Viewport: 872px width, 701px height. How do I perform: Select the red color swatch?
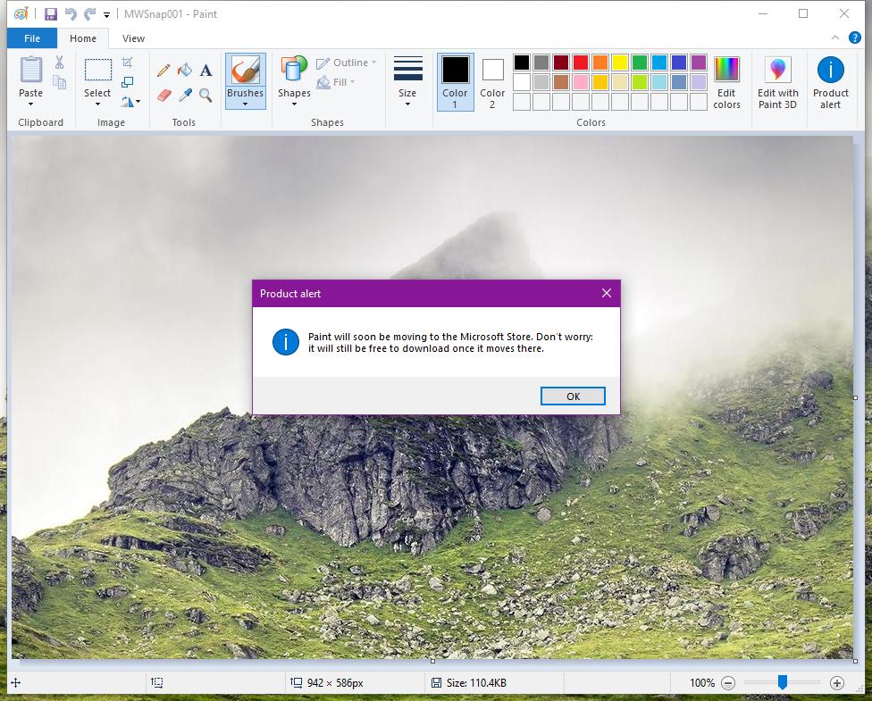pos(579,63)
